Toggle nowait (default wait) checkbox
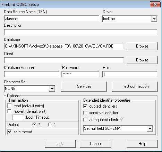The image size is (162, 152). point(9,111)
